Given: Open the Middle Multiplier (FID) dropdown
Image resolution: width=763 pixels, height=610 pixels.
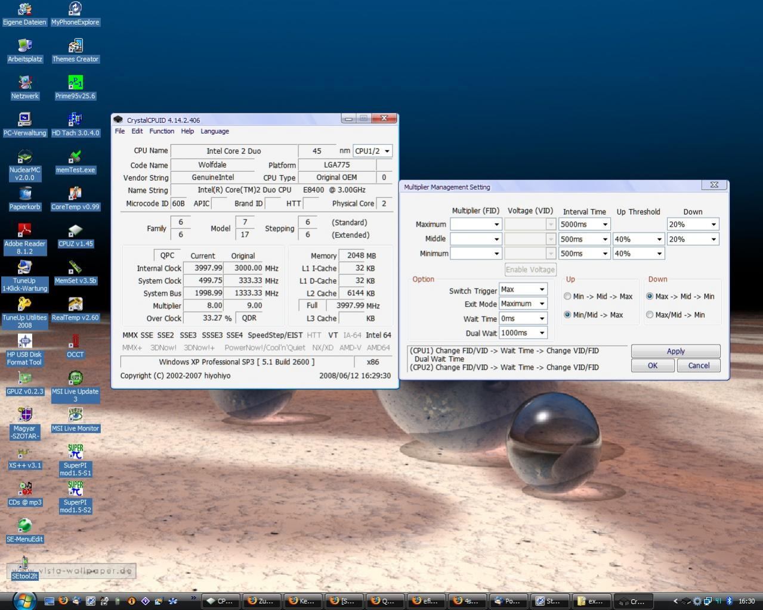Looking at the screenshot, I should (x=476, y=239).
